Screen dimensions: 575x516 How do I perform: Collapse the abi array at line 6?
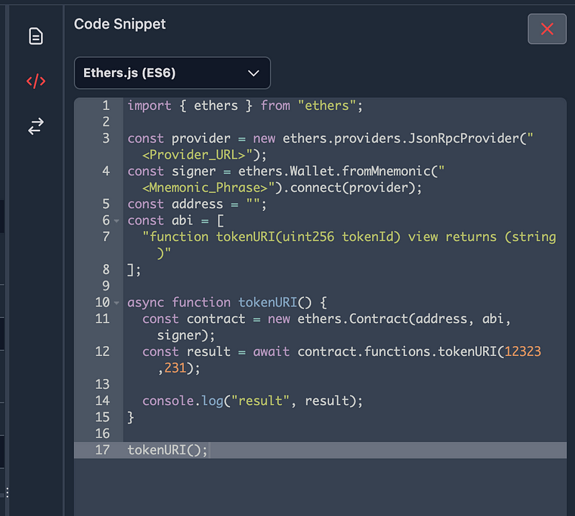click(116, 221)
